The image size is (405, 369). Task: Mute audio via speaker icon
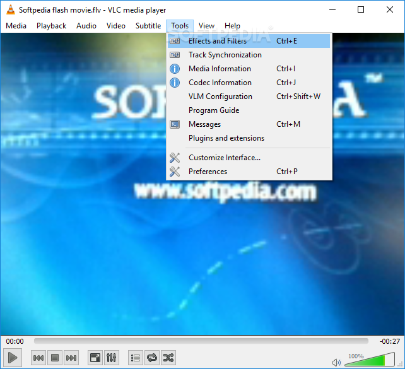[336, 362]
